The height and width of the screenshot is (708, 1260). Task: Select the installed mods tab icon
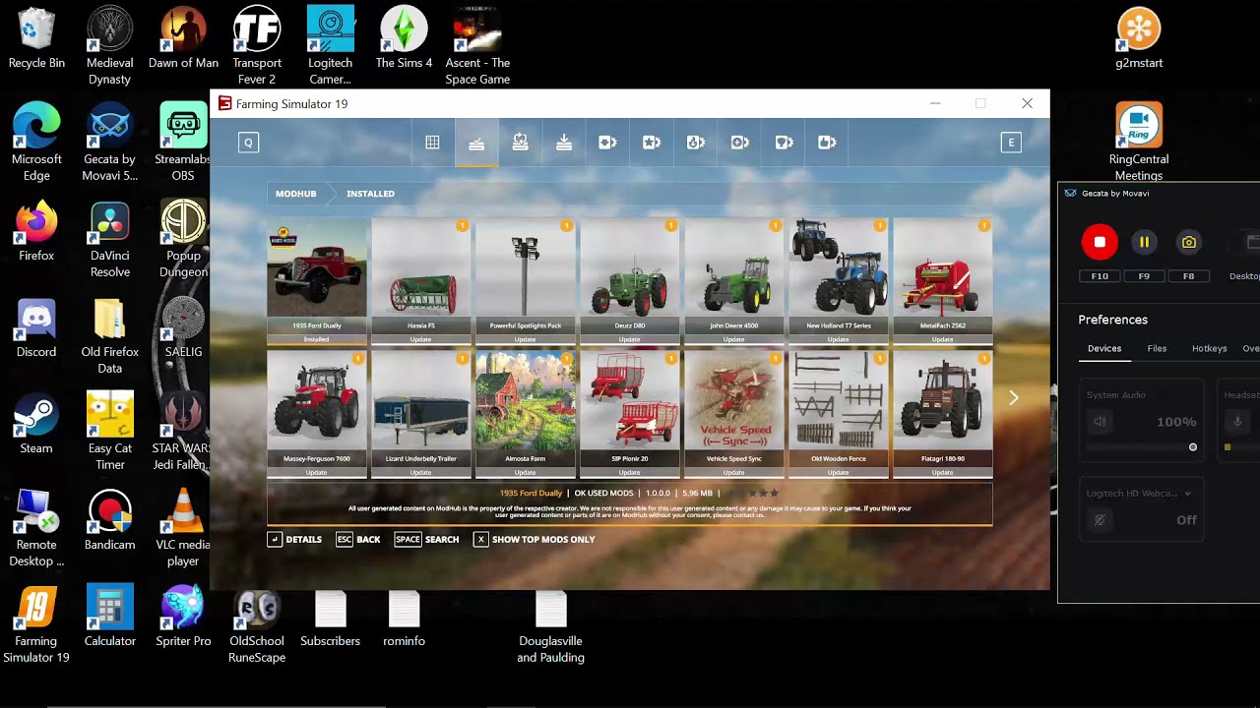pyautogui.click(x=476, y=143)
